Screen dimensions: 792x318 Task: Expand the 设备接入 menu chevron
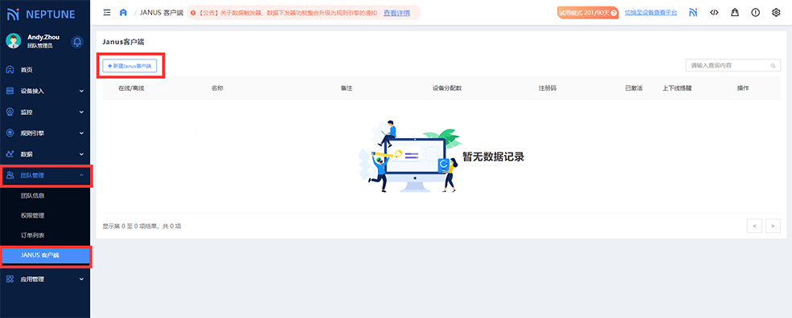point(81,92)
